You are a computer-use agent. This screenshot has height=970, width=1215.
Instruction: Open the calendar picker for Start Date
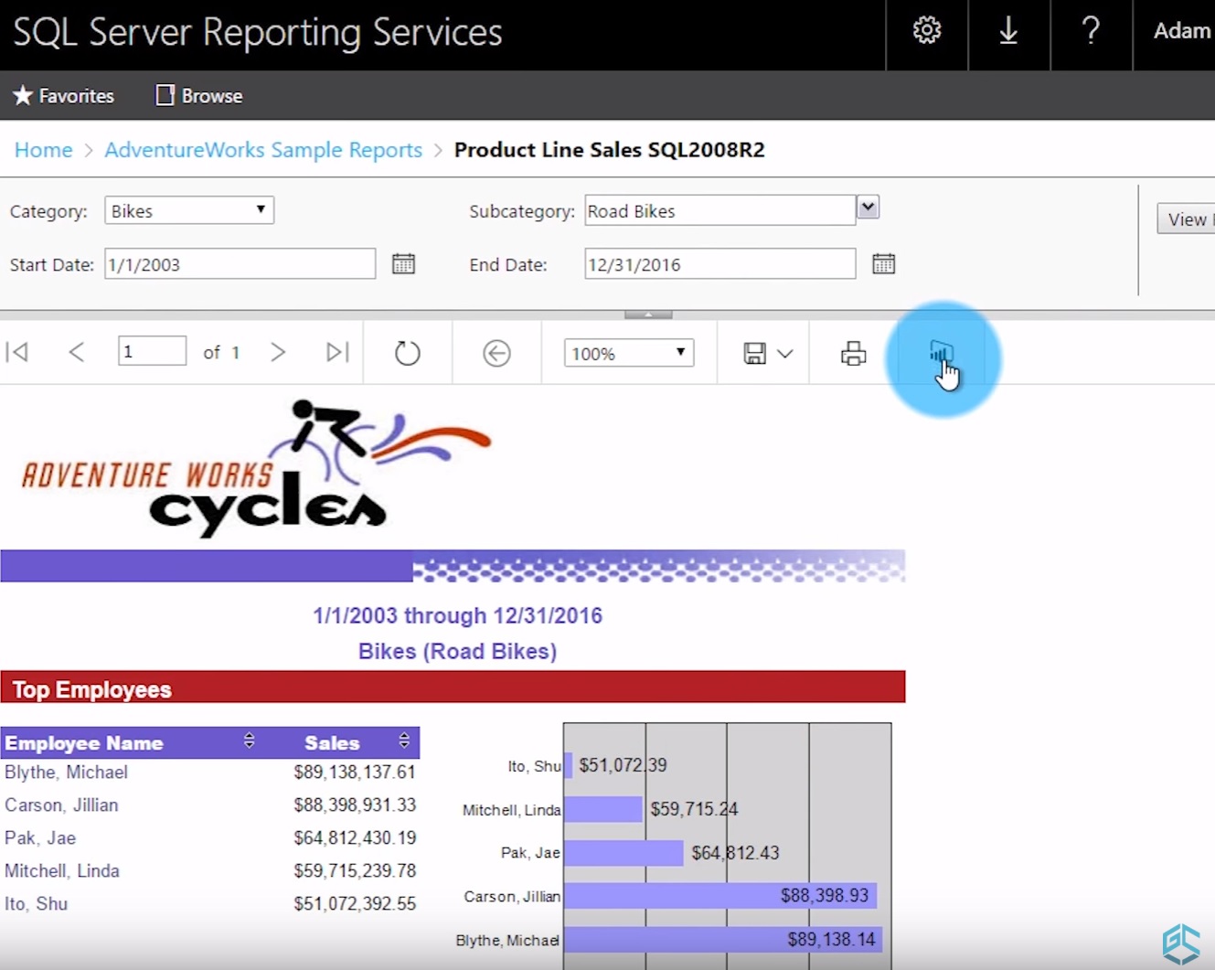tap(403, 263)
